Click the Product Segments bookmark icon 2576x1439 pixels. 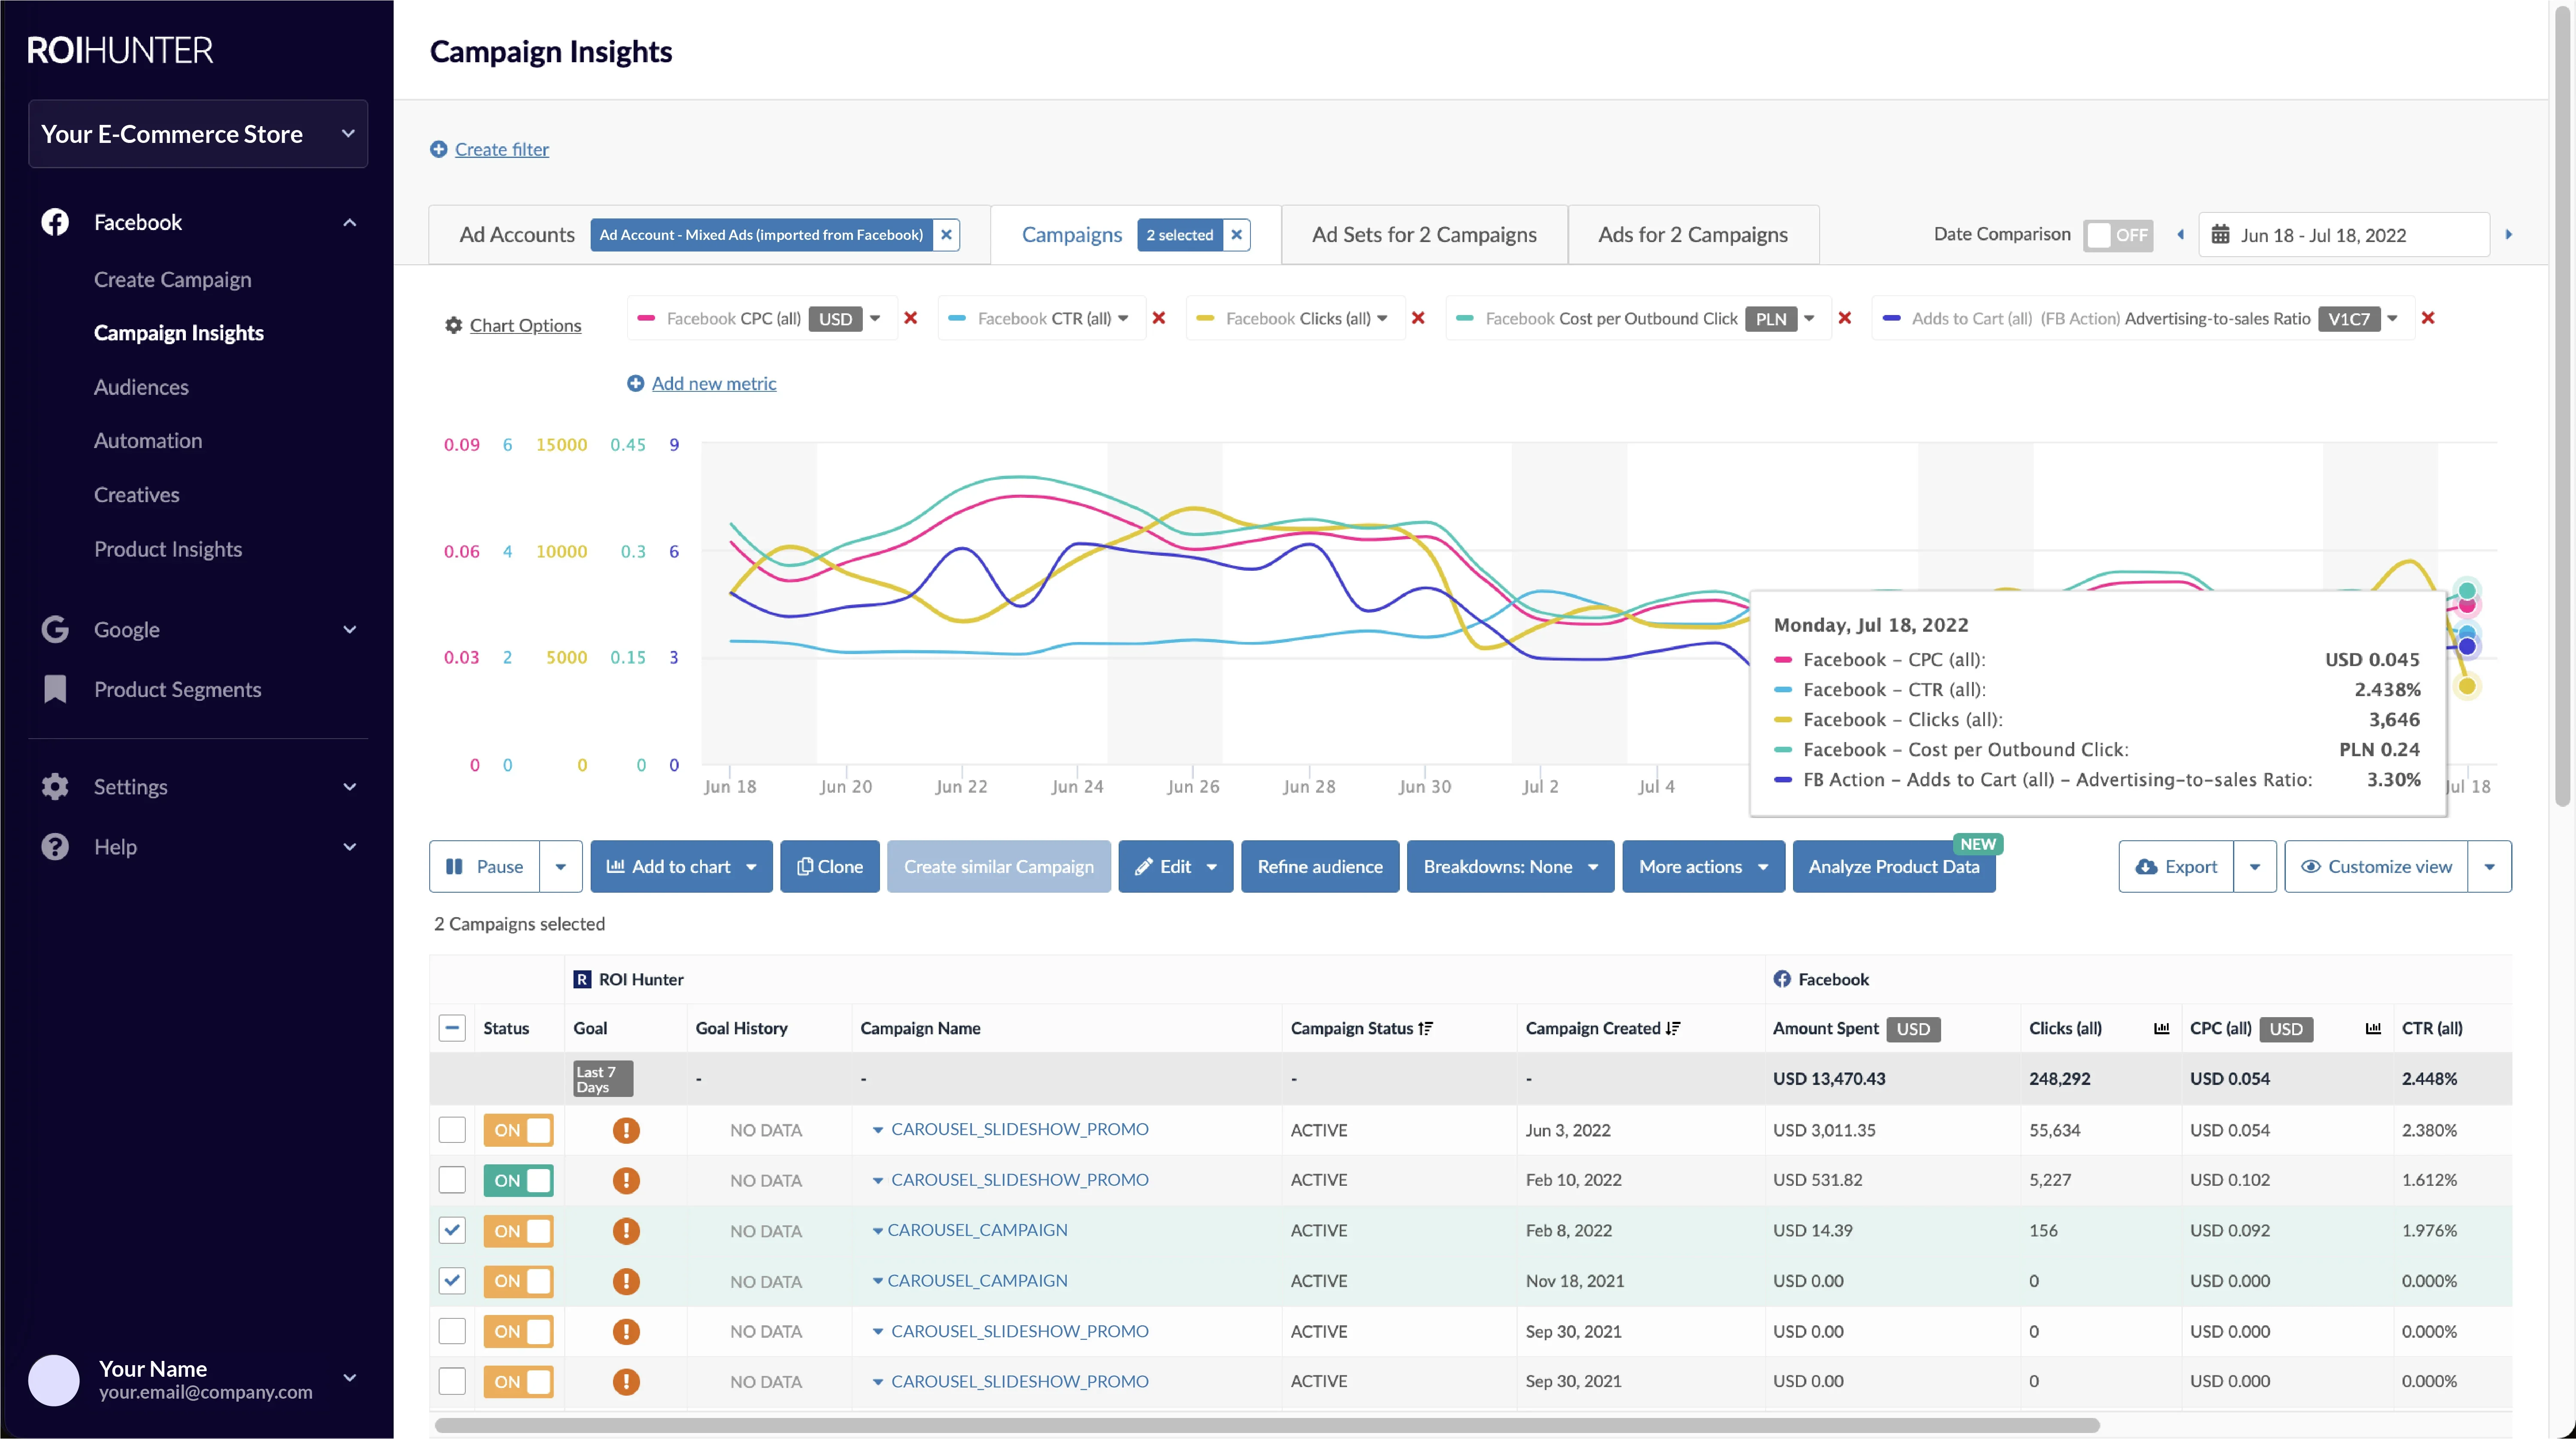point(55,689)
